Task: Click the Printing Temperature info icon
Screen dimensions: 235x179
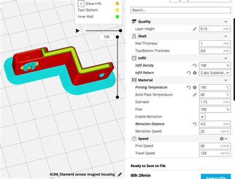Action: (195, 87)
